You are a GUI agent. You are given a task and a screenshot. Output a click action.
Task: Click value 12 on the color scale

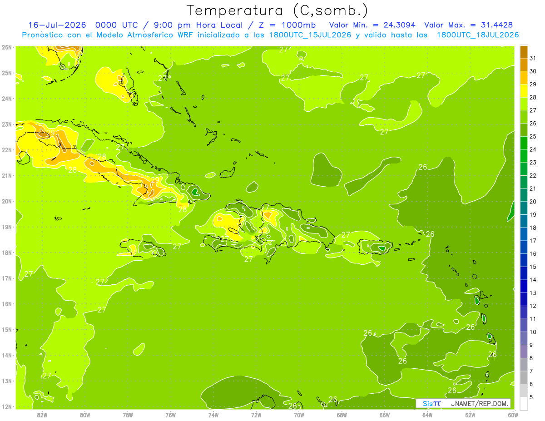coord(533,306)
